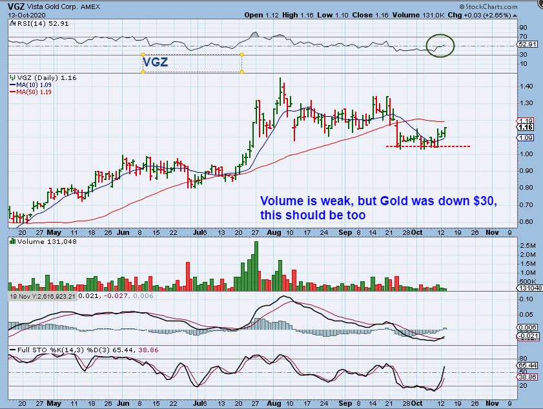
Task: Click the Chg +0.03 (+2.65%) value
Action: (x=479, y=15)
